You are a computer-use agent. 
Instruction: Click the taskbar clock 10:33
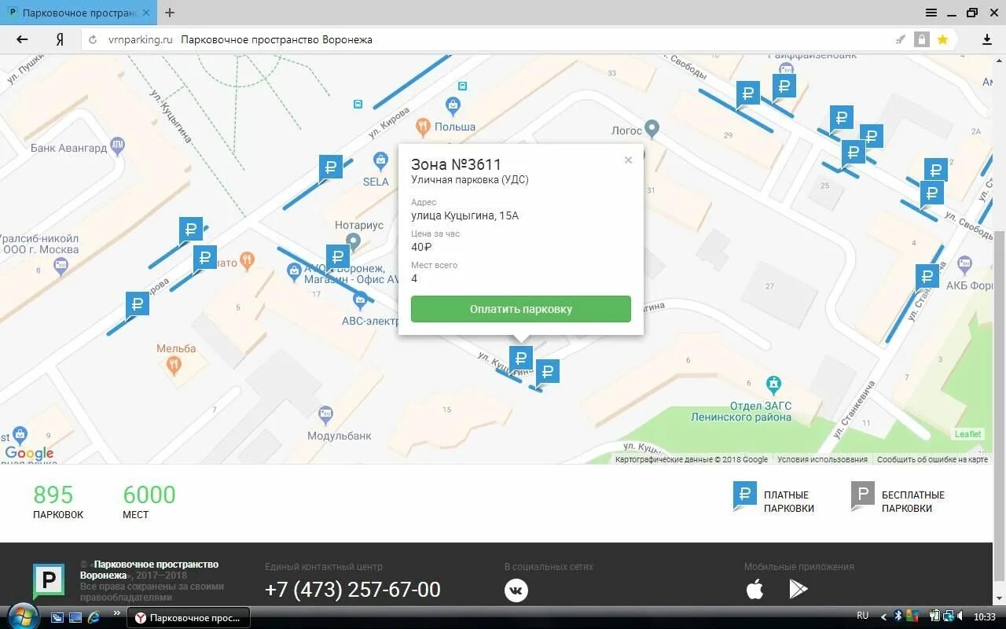pos(984,617)
